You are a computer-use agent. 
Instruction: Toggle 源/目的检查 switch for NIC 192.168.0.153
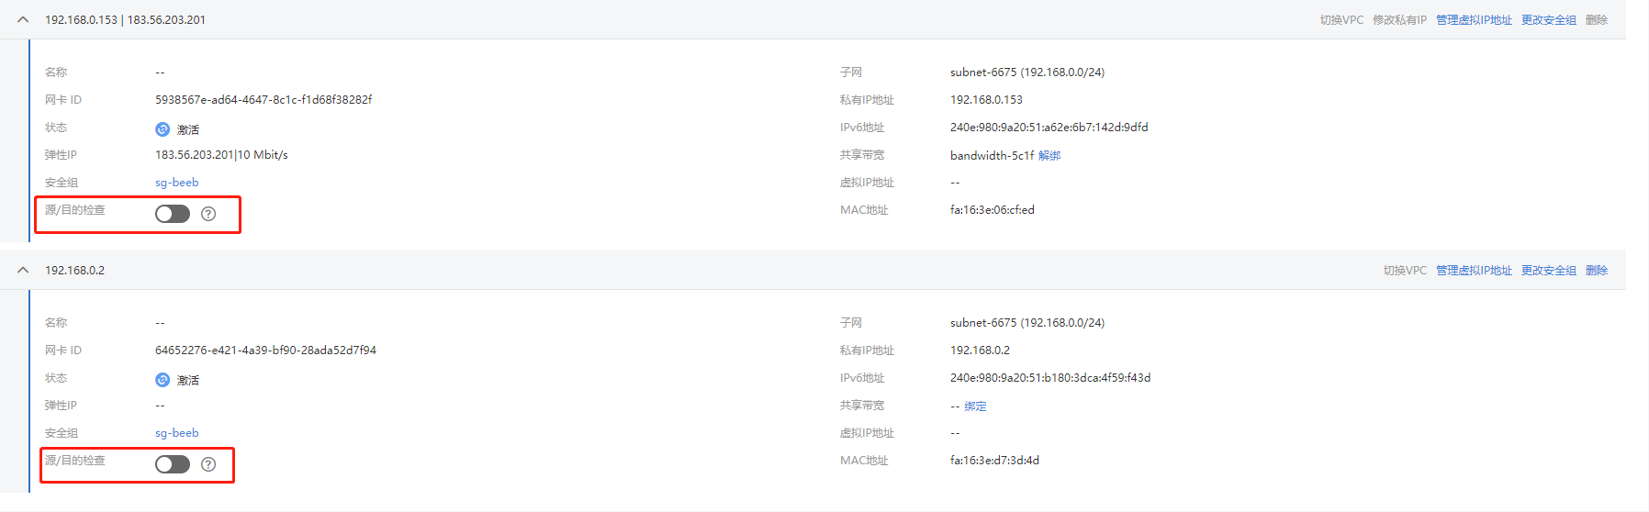[173, 214]
